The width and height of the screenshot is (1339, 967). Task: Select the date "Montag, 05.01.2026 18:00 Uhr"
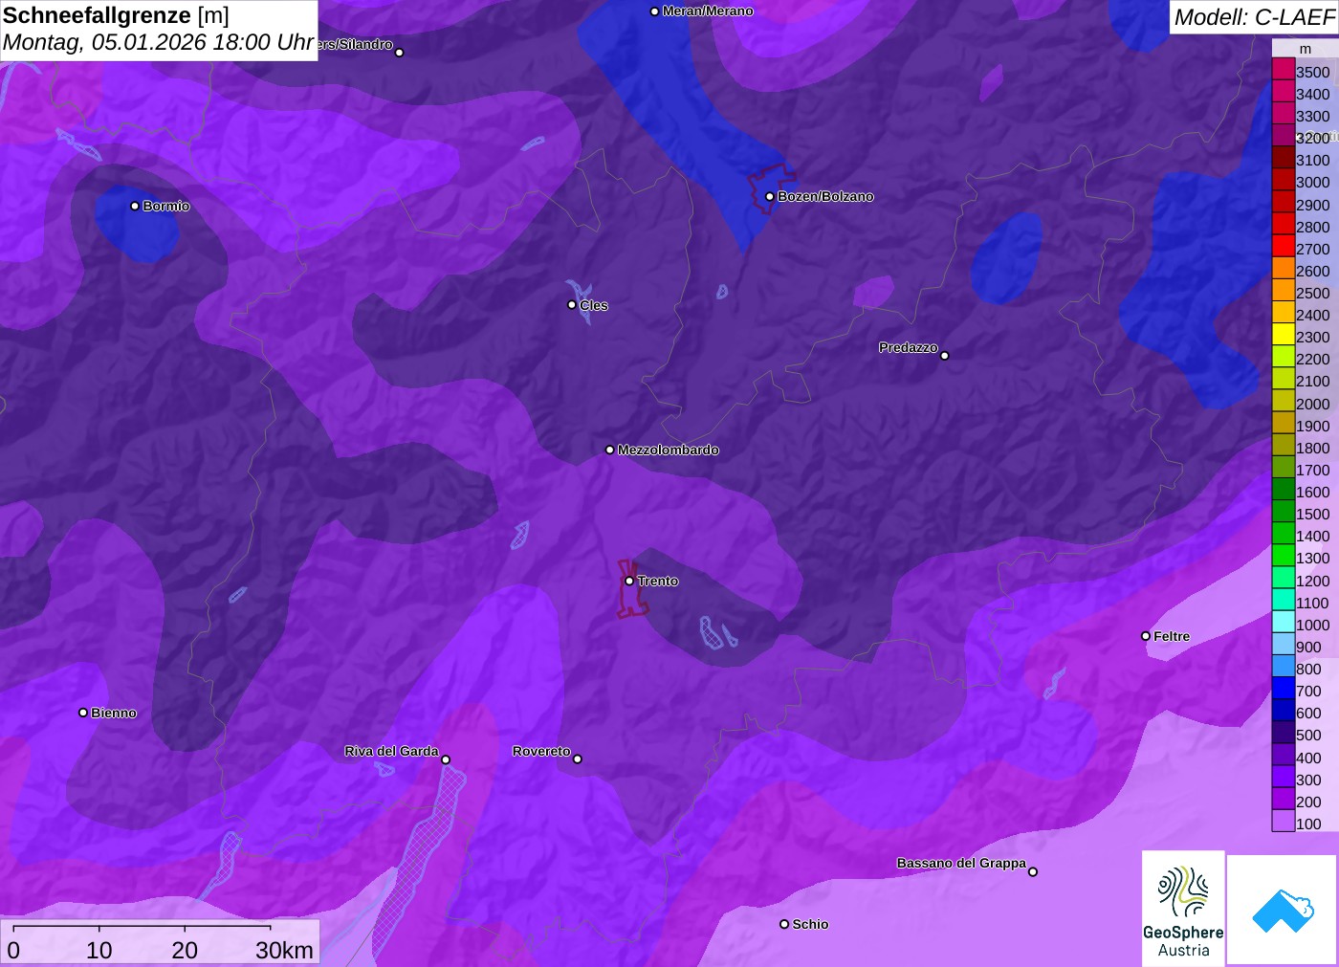[159, 43]
